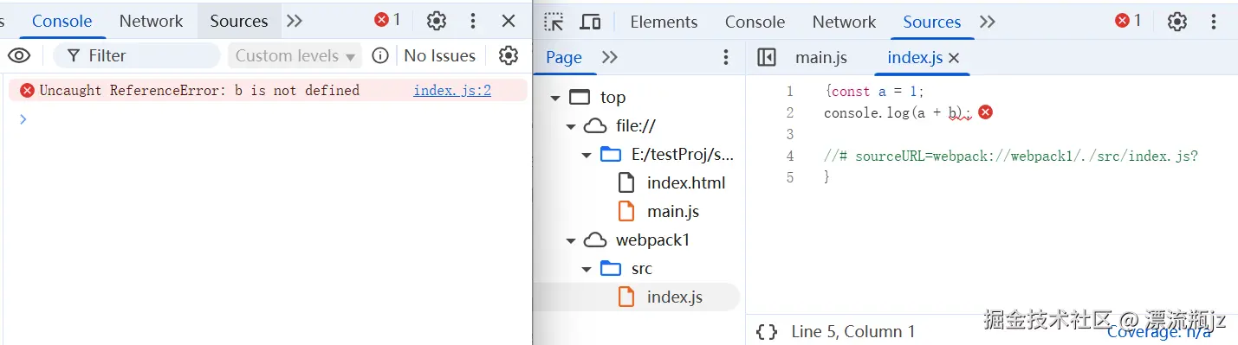Click the sourceURL comment line

1011,156
